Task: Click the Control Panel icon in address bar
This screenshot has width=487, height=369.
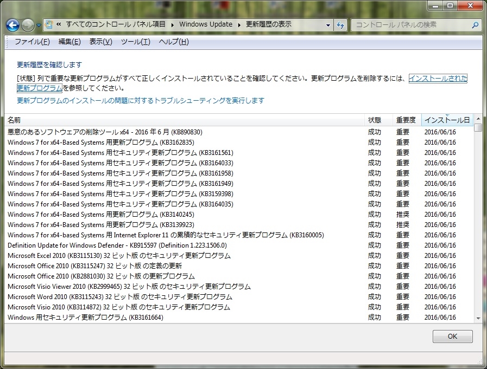Action: tap(49, 24)
